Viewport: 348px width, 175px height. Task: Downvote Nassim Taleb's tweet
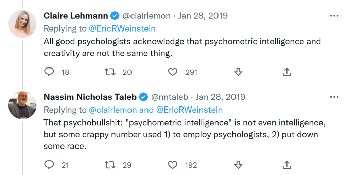[x=238, y=165]
